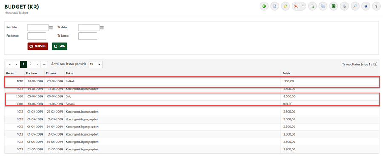
Task: Focus the Fra konto input field
Action: [x=37, y=36]
